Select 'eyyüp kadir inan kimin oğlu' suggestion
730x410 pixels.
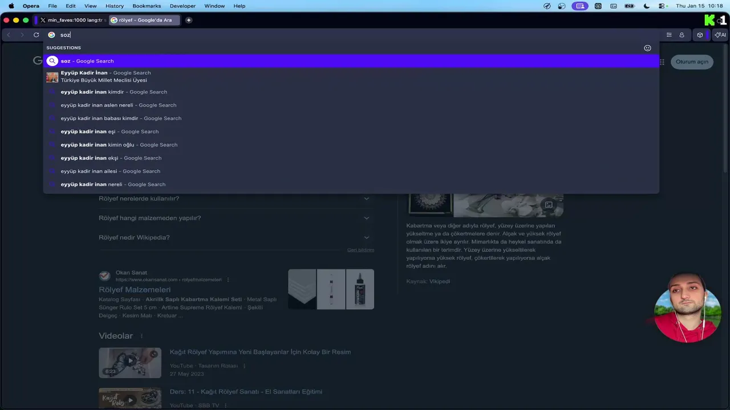(351, 145)
